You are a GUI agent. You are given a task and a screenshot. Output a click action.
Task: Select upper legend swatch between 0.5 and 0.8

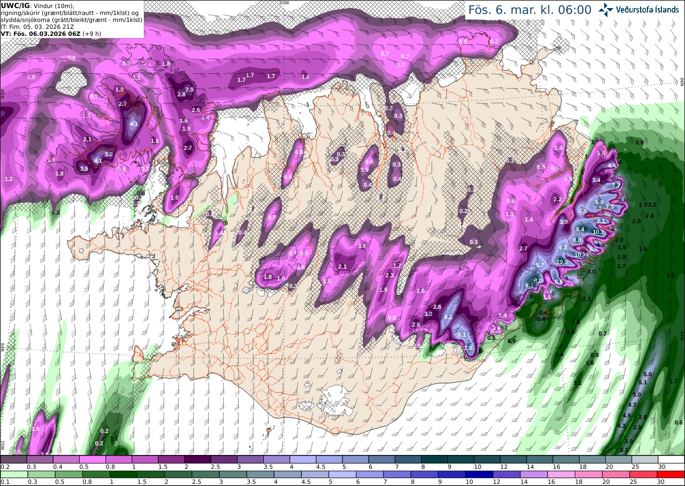(92, 459)
